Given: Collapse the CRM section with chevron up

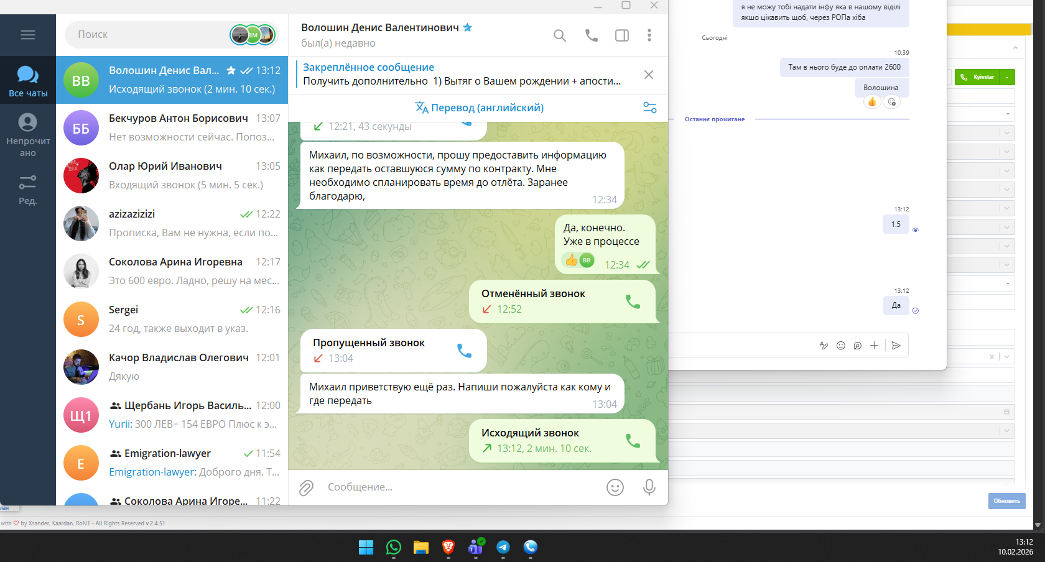Looking at the screenshot, I should (x=1015, y=48).
